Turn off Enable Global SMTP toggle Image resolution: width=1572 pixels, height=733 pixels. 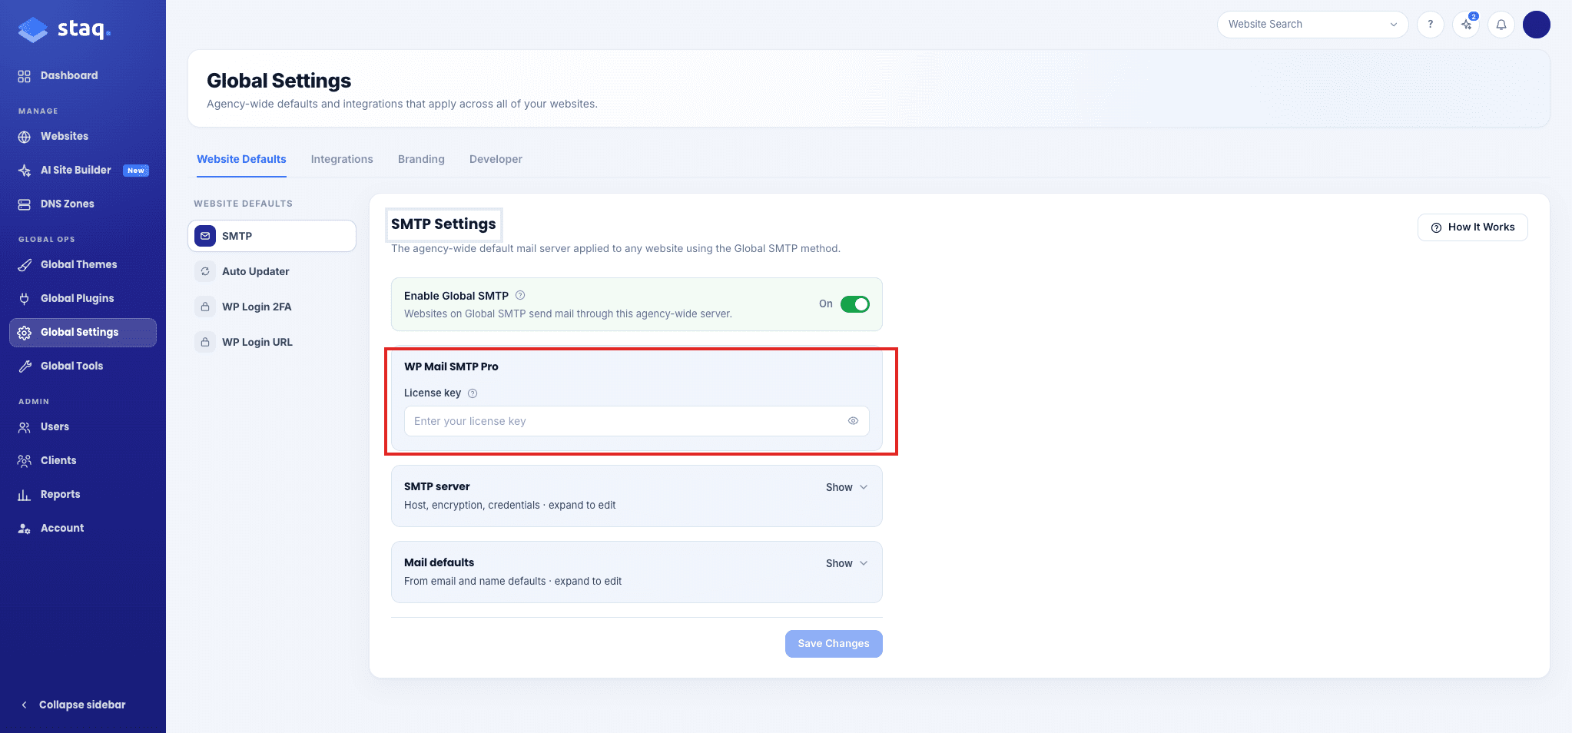point(854,304)
